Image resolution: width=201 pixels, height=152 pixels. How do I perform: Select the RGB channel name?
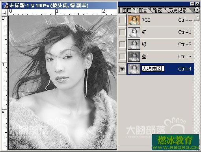[x=146, y=20]
